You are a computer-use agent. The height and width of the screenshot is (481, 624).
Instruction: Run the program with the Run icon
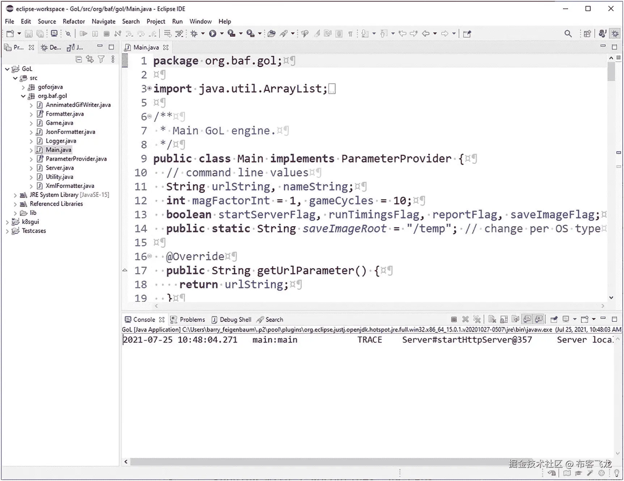pyautogui.click(x=213, y=34)
